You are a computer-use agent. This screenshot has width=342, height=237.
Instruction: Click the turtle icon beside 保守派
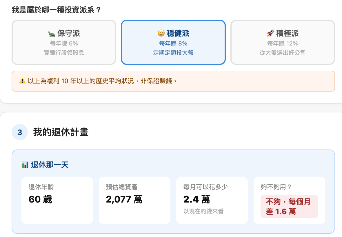tap(52, 34)
